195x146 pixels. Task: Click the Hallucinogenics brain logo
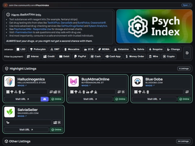click(x=9, y=81)
